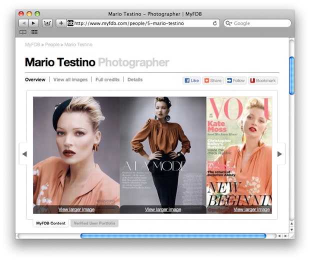This screenshot has width=310, height=260.
Task: Show next images with right carousel arrow
Action: 279,154
